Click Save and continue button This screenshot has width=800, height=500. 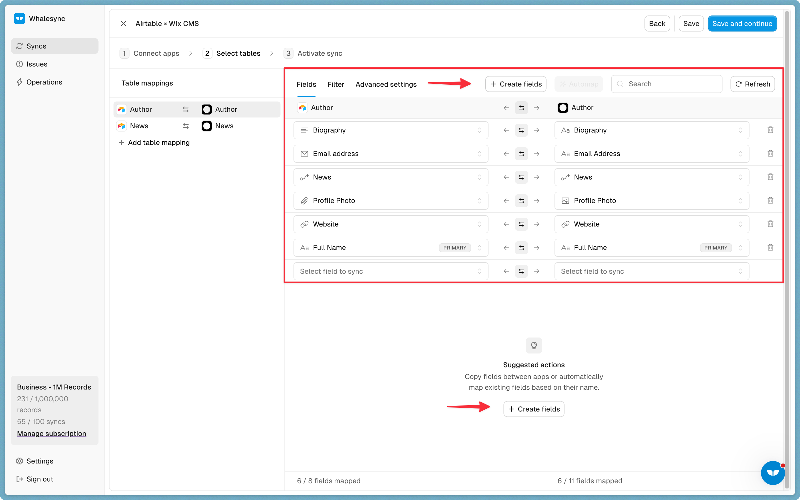click(742, 23)
